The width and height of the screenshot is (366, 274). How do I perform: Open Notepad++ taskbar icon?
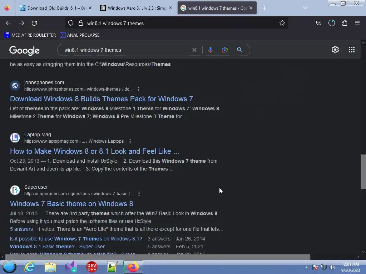coord(112,267)
